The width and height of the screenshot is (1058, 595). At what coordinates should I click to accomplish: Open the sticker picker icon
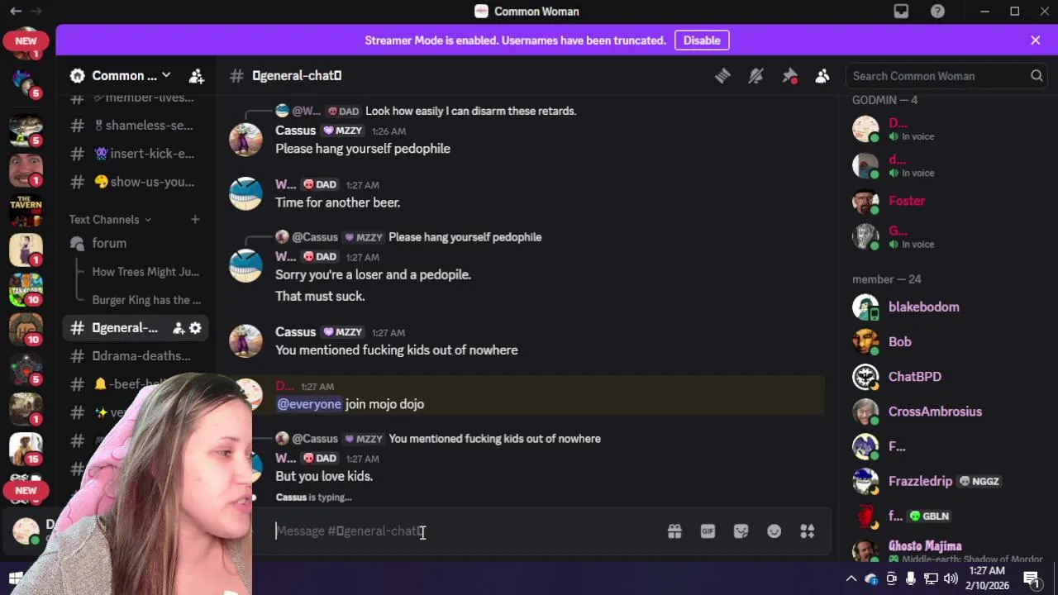(741, 531)
